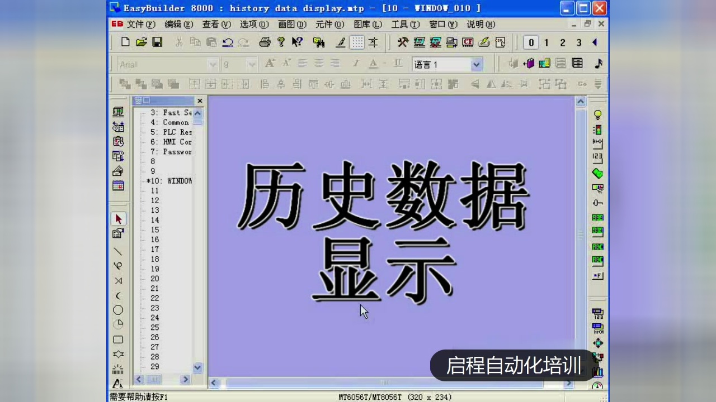Select the Pie sector drawing tool
Image resolution: width=716 pixels, height=402 pixels.
pos(118,324)
